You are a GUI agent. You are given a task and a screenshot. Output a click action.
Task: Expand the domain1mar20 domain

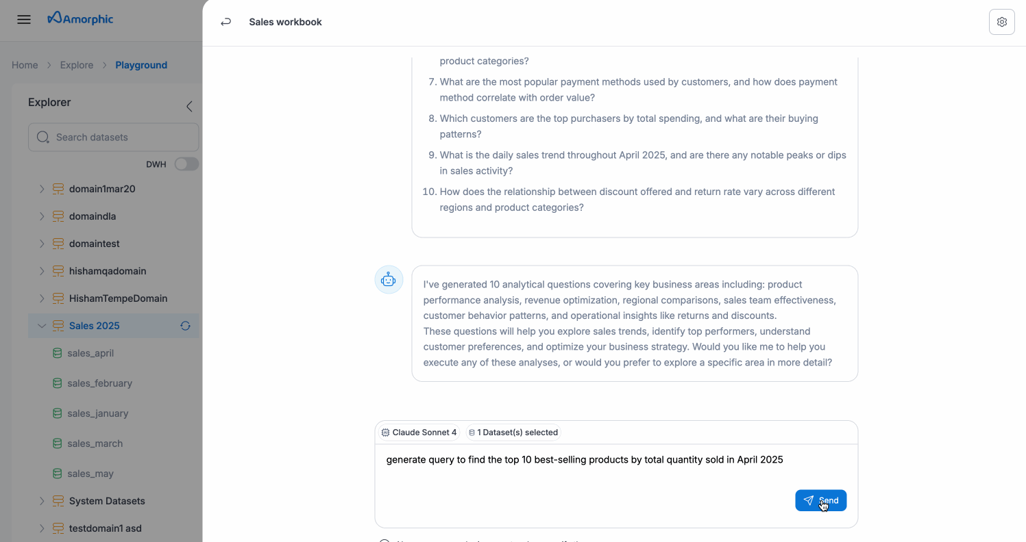42,189
